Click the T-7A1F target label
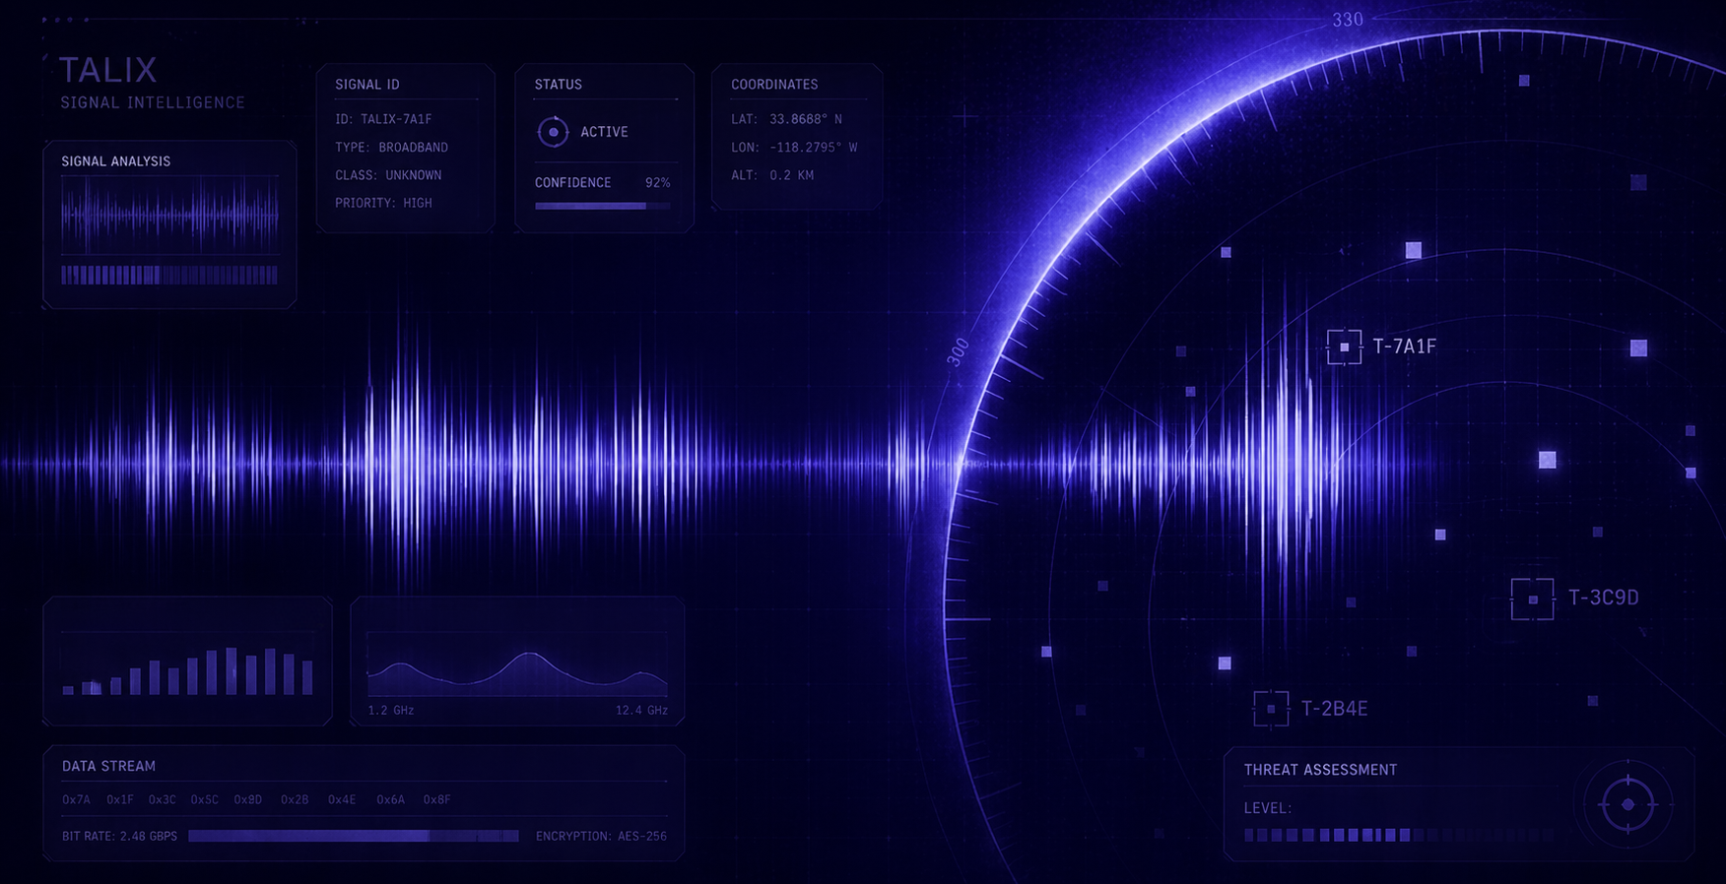 [1405, 347]
